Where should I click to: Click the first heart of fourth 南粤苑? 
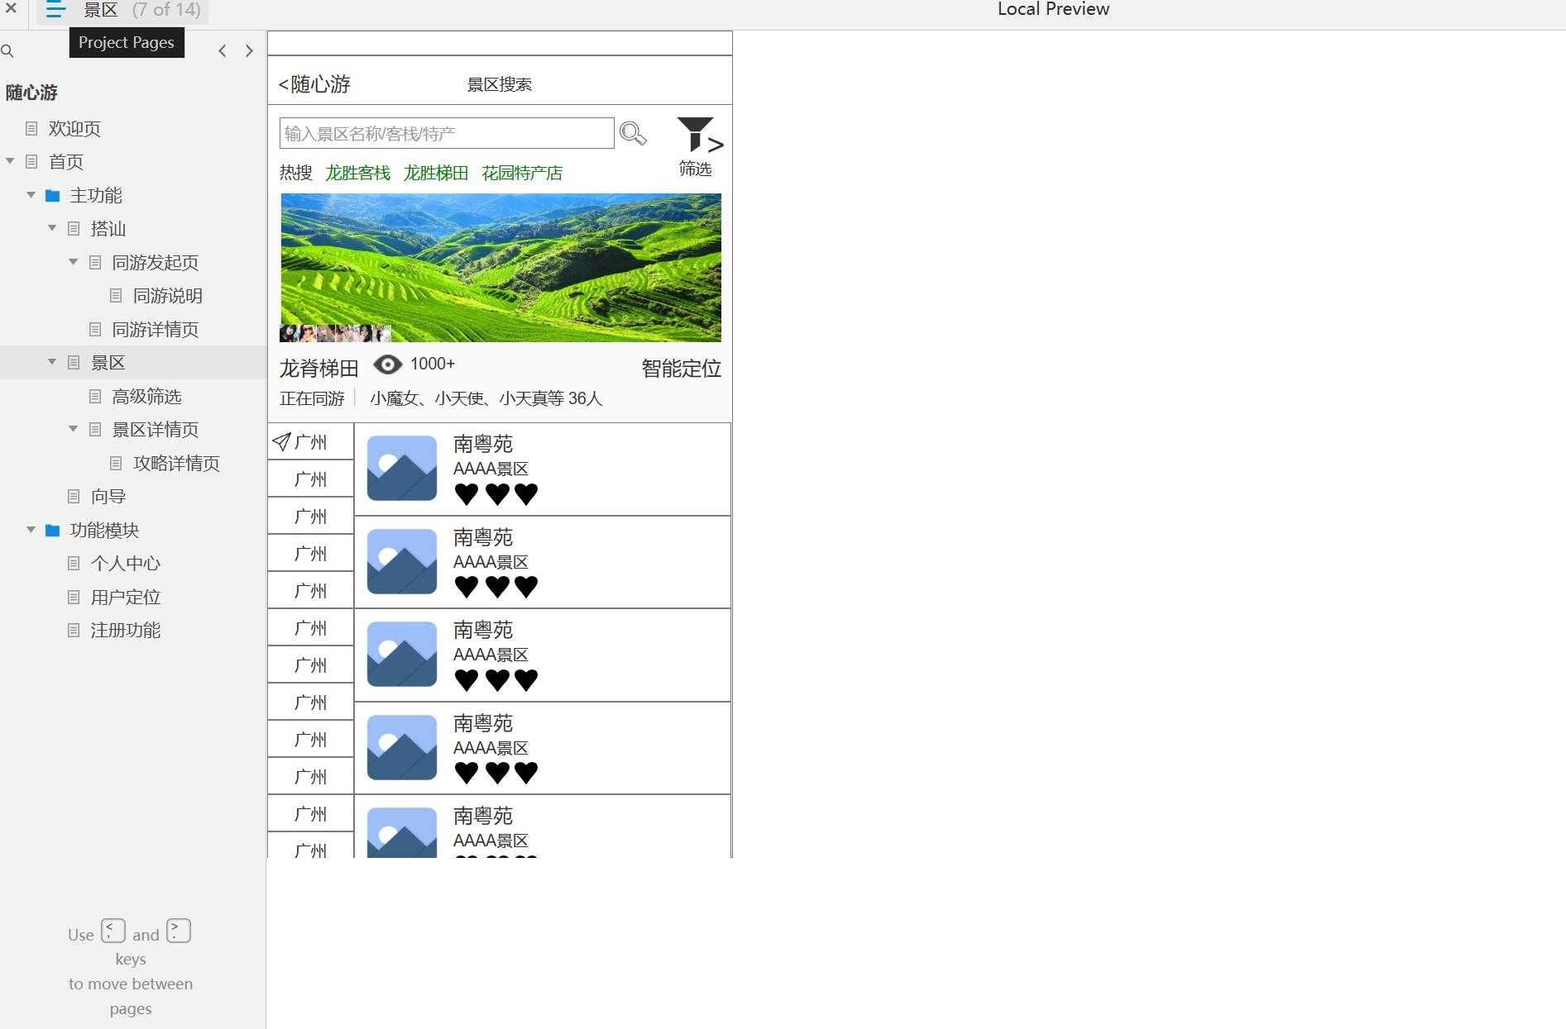467,773
